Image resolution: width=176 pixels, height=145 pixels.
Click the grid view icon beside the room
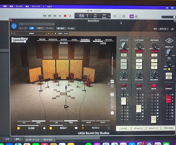pos(112,81)
